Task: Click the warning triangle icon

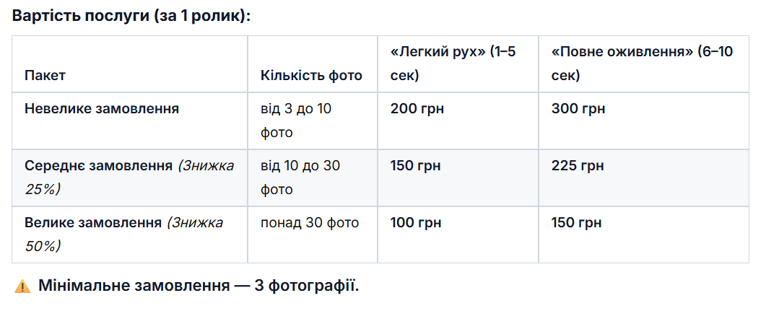Action: pos(22,286)
